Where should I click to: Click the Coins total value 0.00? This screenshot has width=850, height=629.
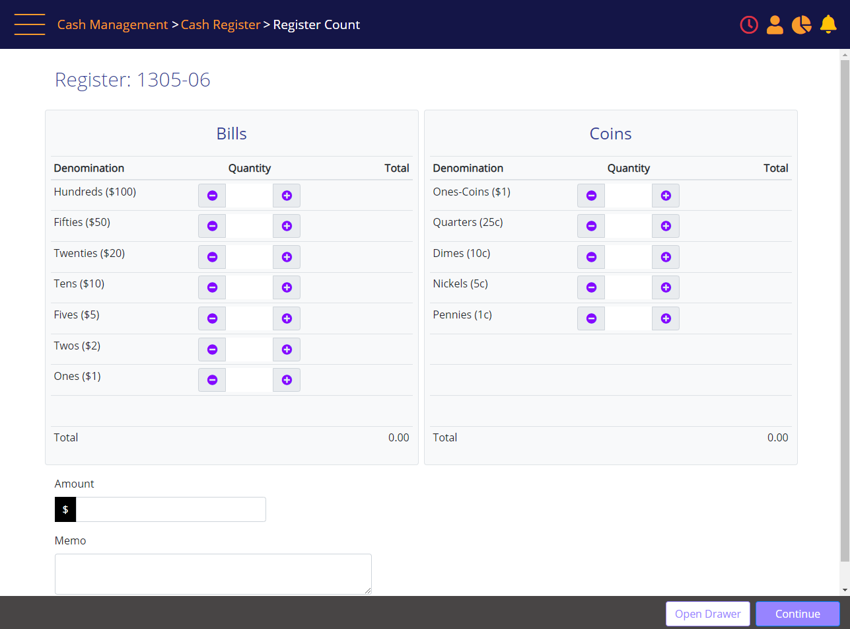click(x=778, y=437)
